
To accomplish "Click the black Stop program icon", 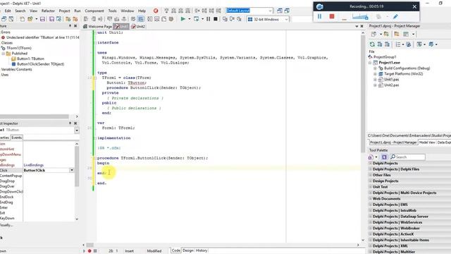I will [215, 19].
